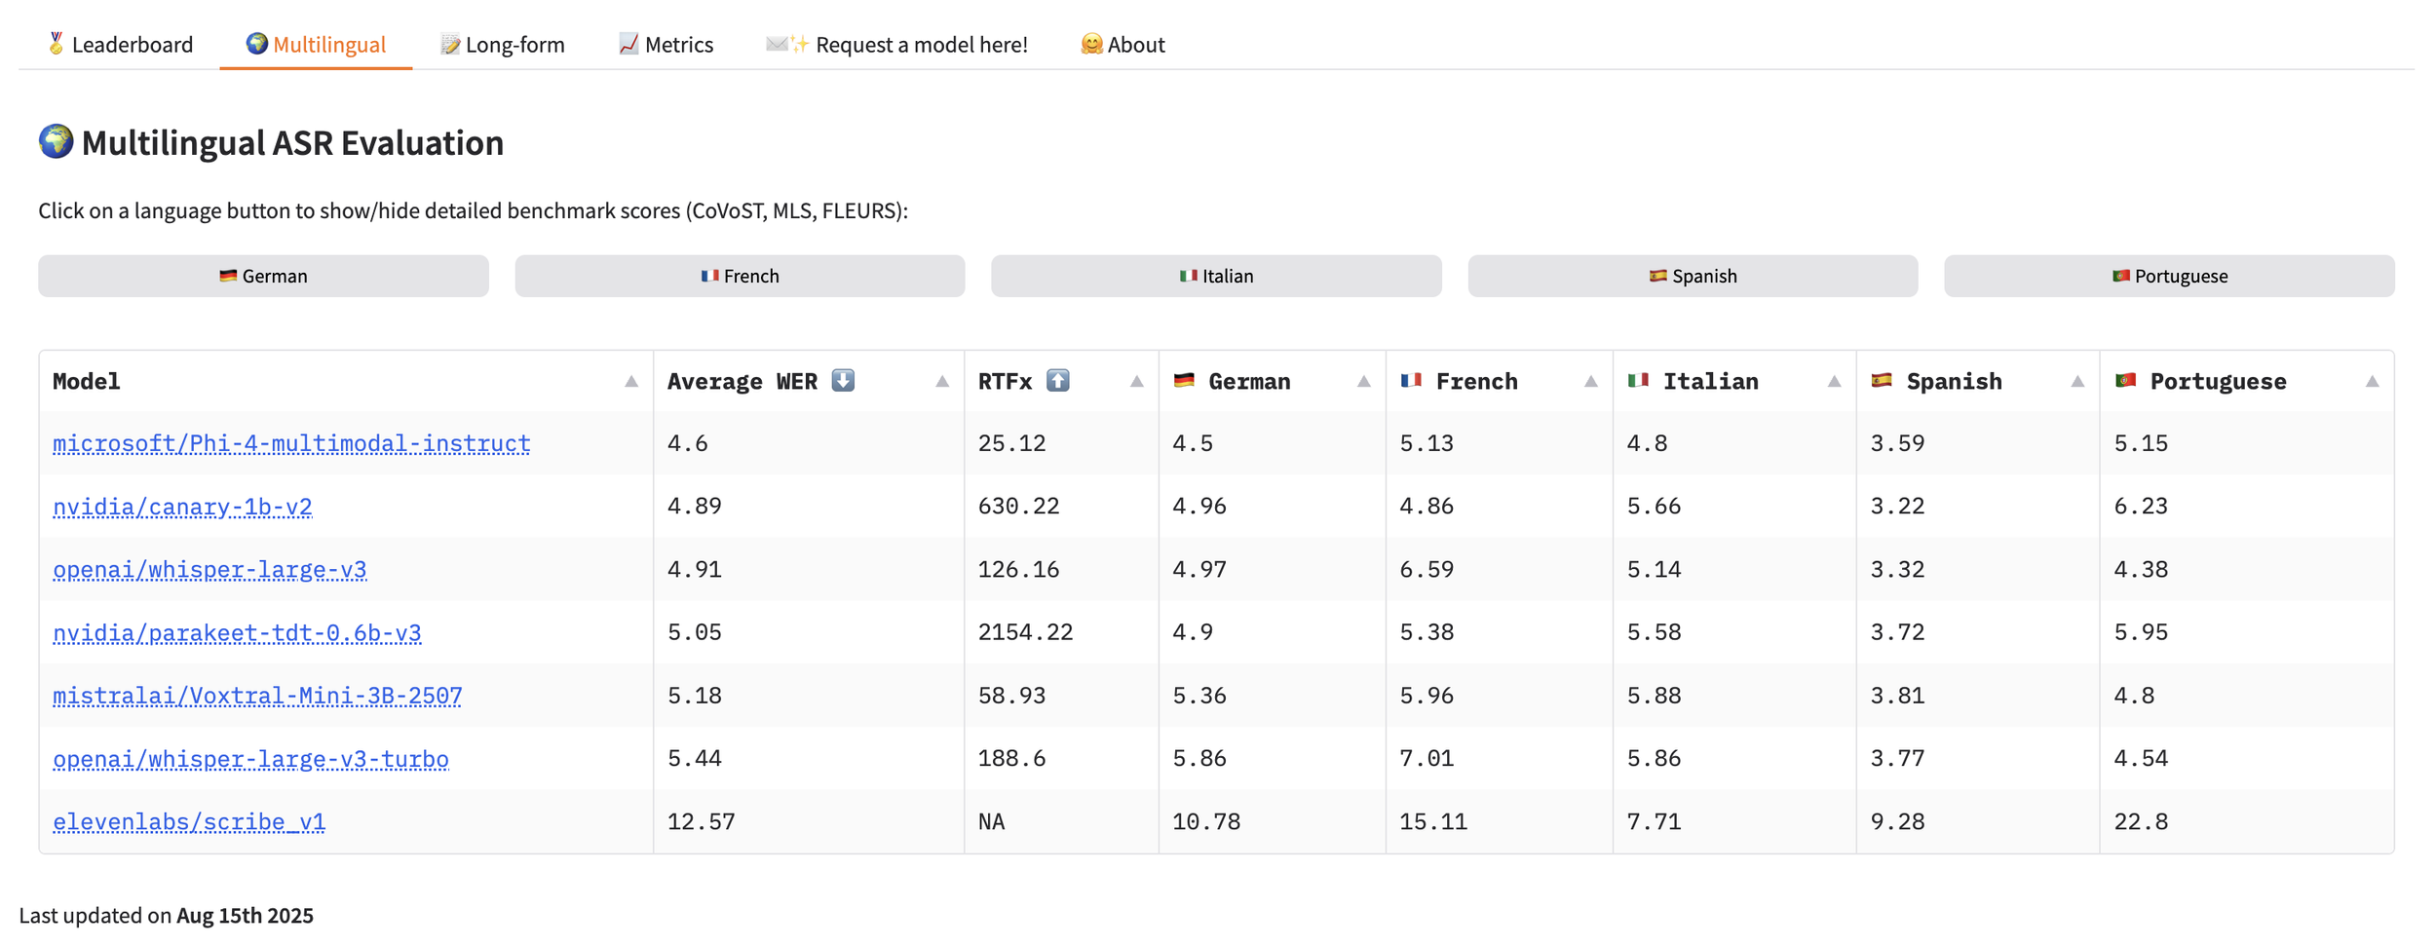The width and height of the screenshot is (2436, 946).
Task: Click the globe icon in page heading
Action: (56, 141)
